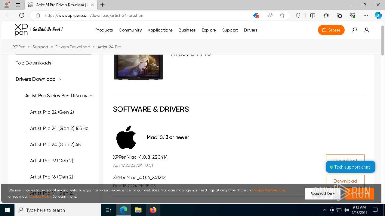Go to XPPen breadcrumb link
Screen dimensions: 385x216
tap(19, 47)
